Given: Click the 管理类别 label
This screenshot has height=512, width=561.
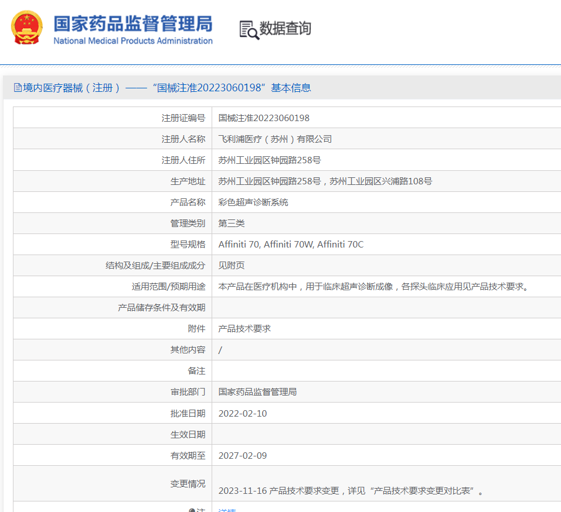Looking at the screenshot, I should tap(188, 224).
